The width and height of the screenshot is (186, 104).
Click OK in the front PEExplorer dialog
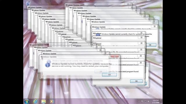136,81
